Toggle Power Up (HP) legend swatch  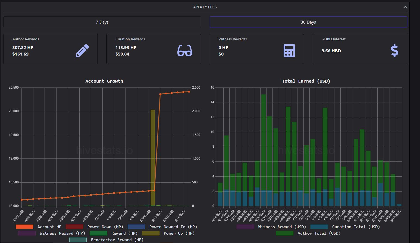pos(151,233)
